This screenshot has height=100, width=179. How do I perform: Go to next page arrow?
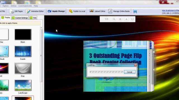point(154,70)
